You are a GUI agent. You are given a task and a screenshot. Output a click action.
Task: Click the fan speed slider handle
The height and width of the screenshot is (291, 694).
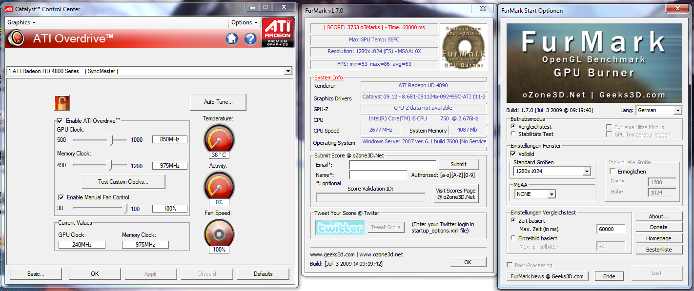[x=125, y=209]
